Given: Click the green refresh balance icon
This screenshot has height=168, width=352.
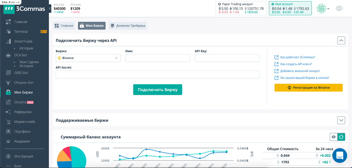Looking at the screenshot, I should (341, 137).
